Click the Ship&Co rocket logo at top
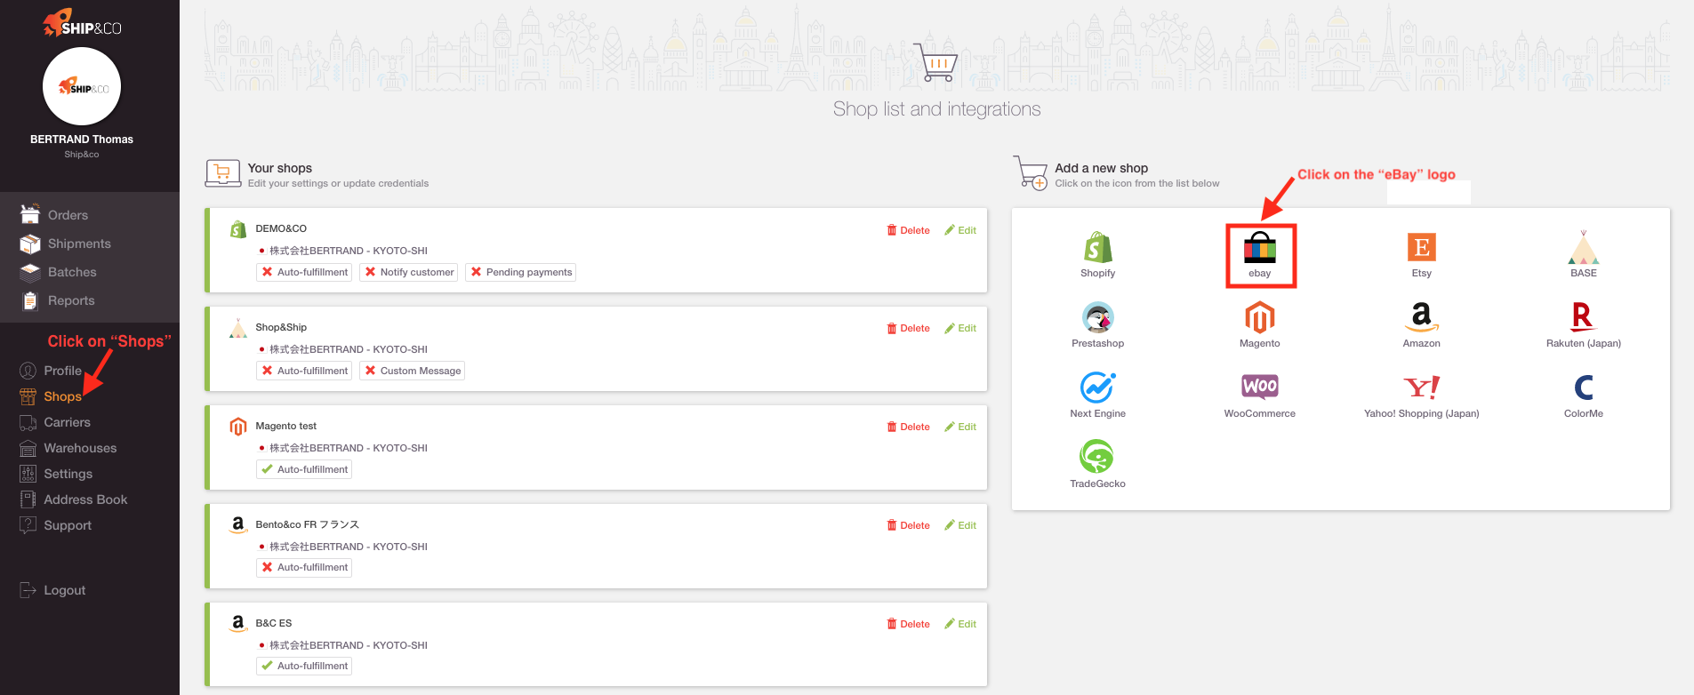 click(82, 22)
